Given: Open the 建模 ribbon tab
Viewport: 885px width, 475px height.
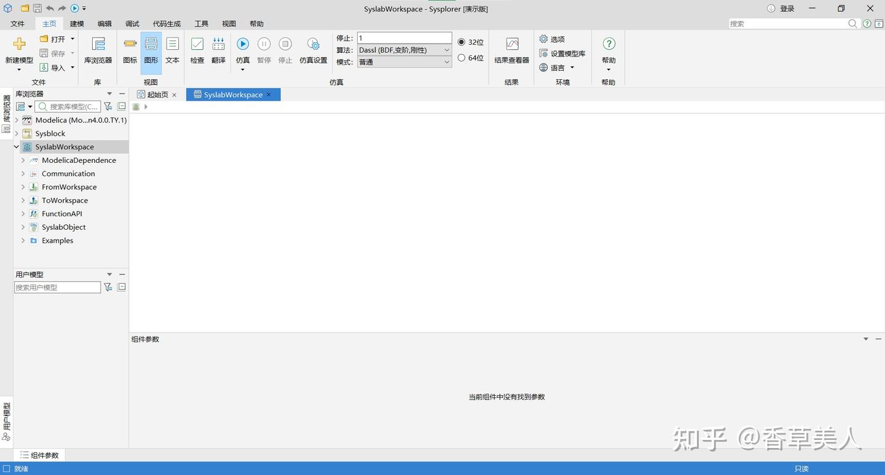Looking at the screenshot, I should 77,23.
